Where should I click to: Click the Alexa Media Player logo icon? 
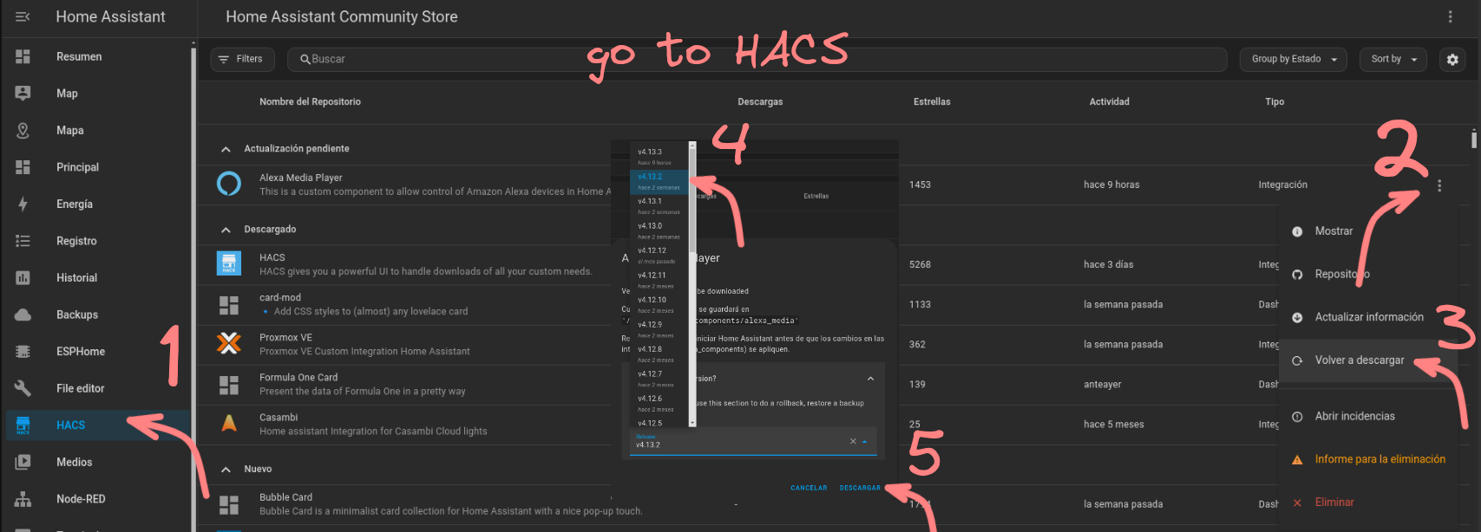(229, 184)
